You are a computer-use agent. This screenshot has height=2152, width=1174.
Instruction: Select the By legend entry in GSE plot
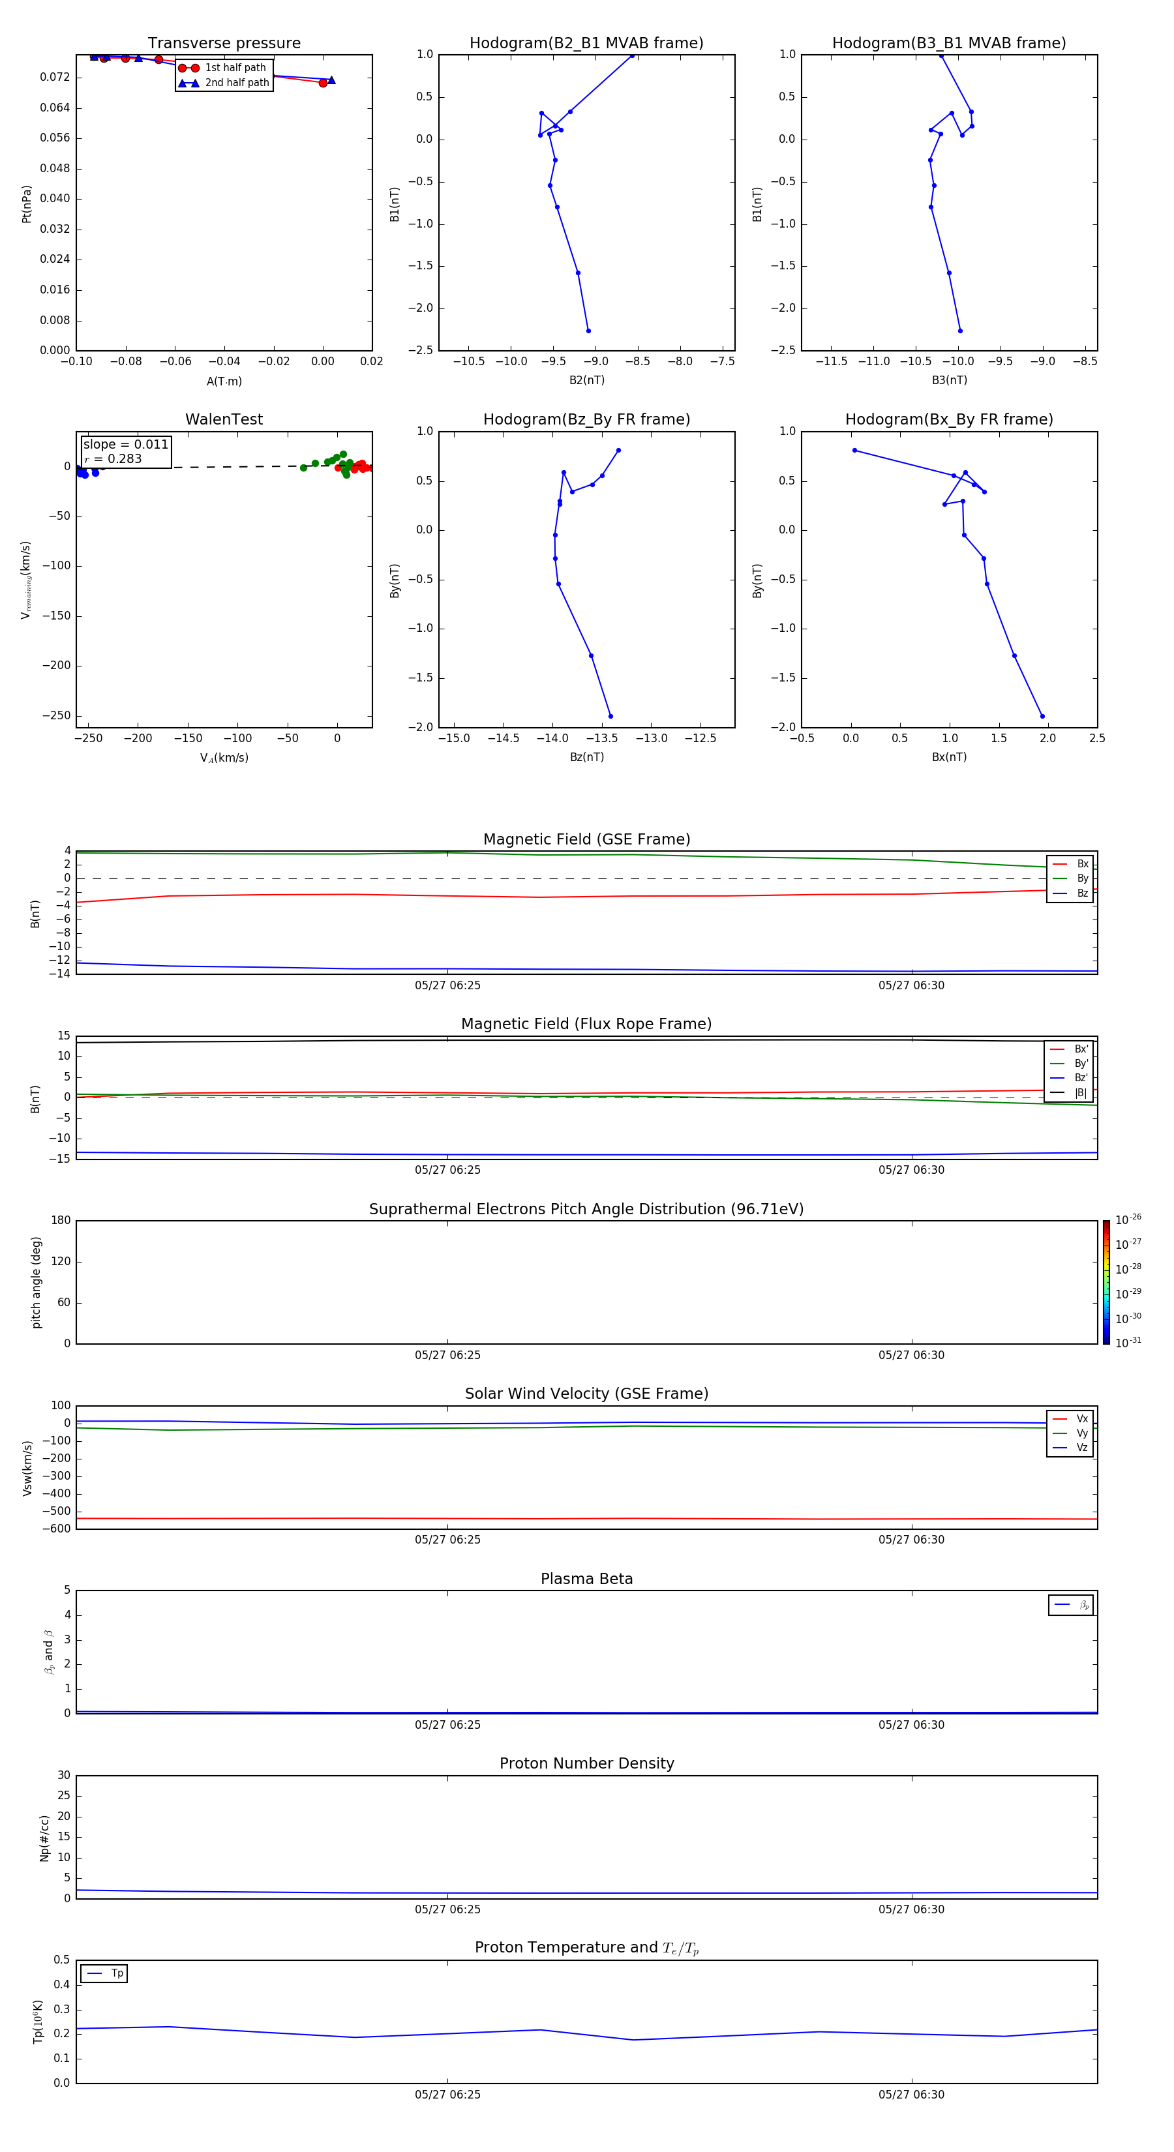pyautogui.click(x=1070, y=878)
